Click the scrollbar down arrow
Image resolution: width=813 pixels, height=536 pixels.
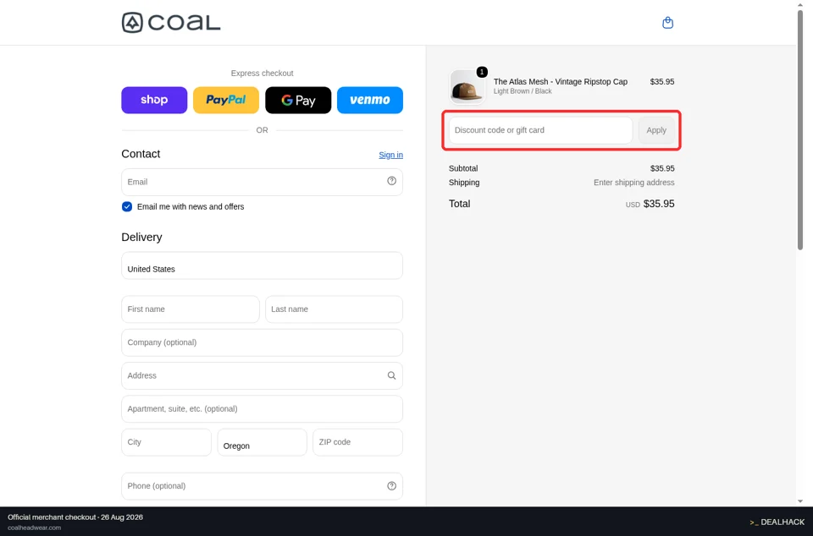pyautogui.click(x=800, y=500)
